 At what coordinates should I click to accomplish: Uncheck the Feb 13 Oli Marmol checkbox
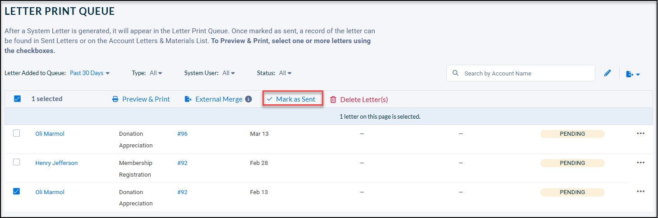pyautogui.click(x=17, y=191)
